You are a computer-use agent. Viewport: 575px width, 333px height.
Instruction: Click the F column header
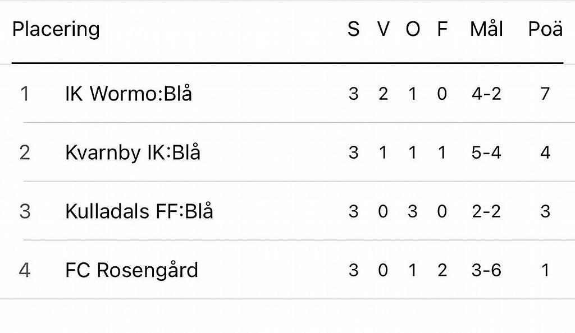tap(442, 29)
